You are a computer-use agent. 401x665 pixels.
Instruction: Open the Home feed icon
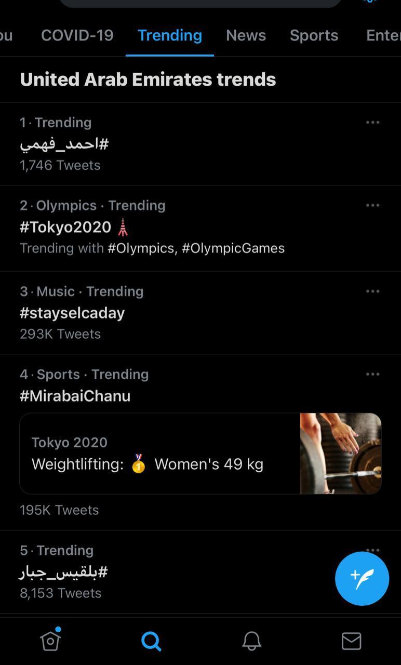point(50,641)
